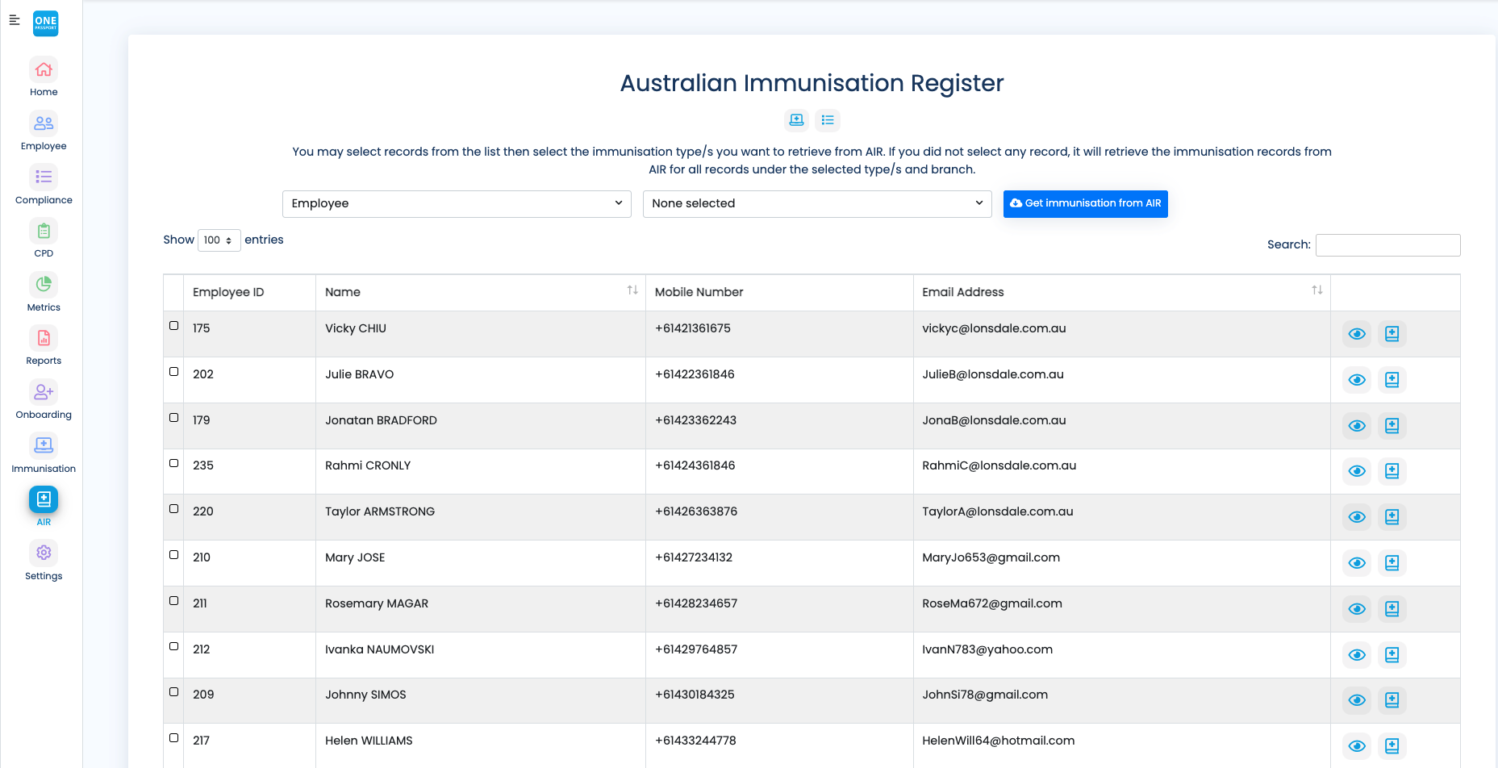The height and width of the screenshot is (768, 1498).
Task: Click email IvanN783@yahoo.com
Action: (x=987, y=649)
